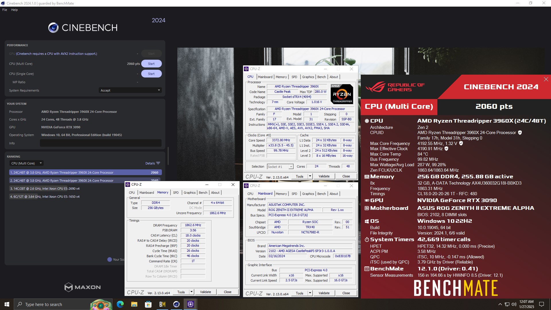Click Close in CPU-Z Mainboard window
The height and width of the screenshot is (310, 551).
pyautogui.click(x=346, y=293)
